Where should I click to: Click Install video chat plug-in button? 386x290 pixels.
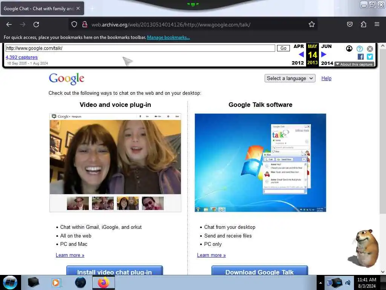point(115,270)
